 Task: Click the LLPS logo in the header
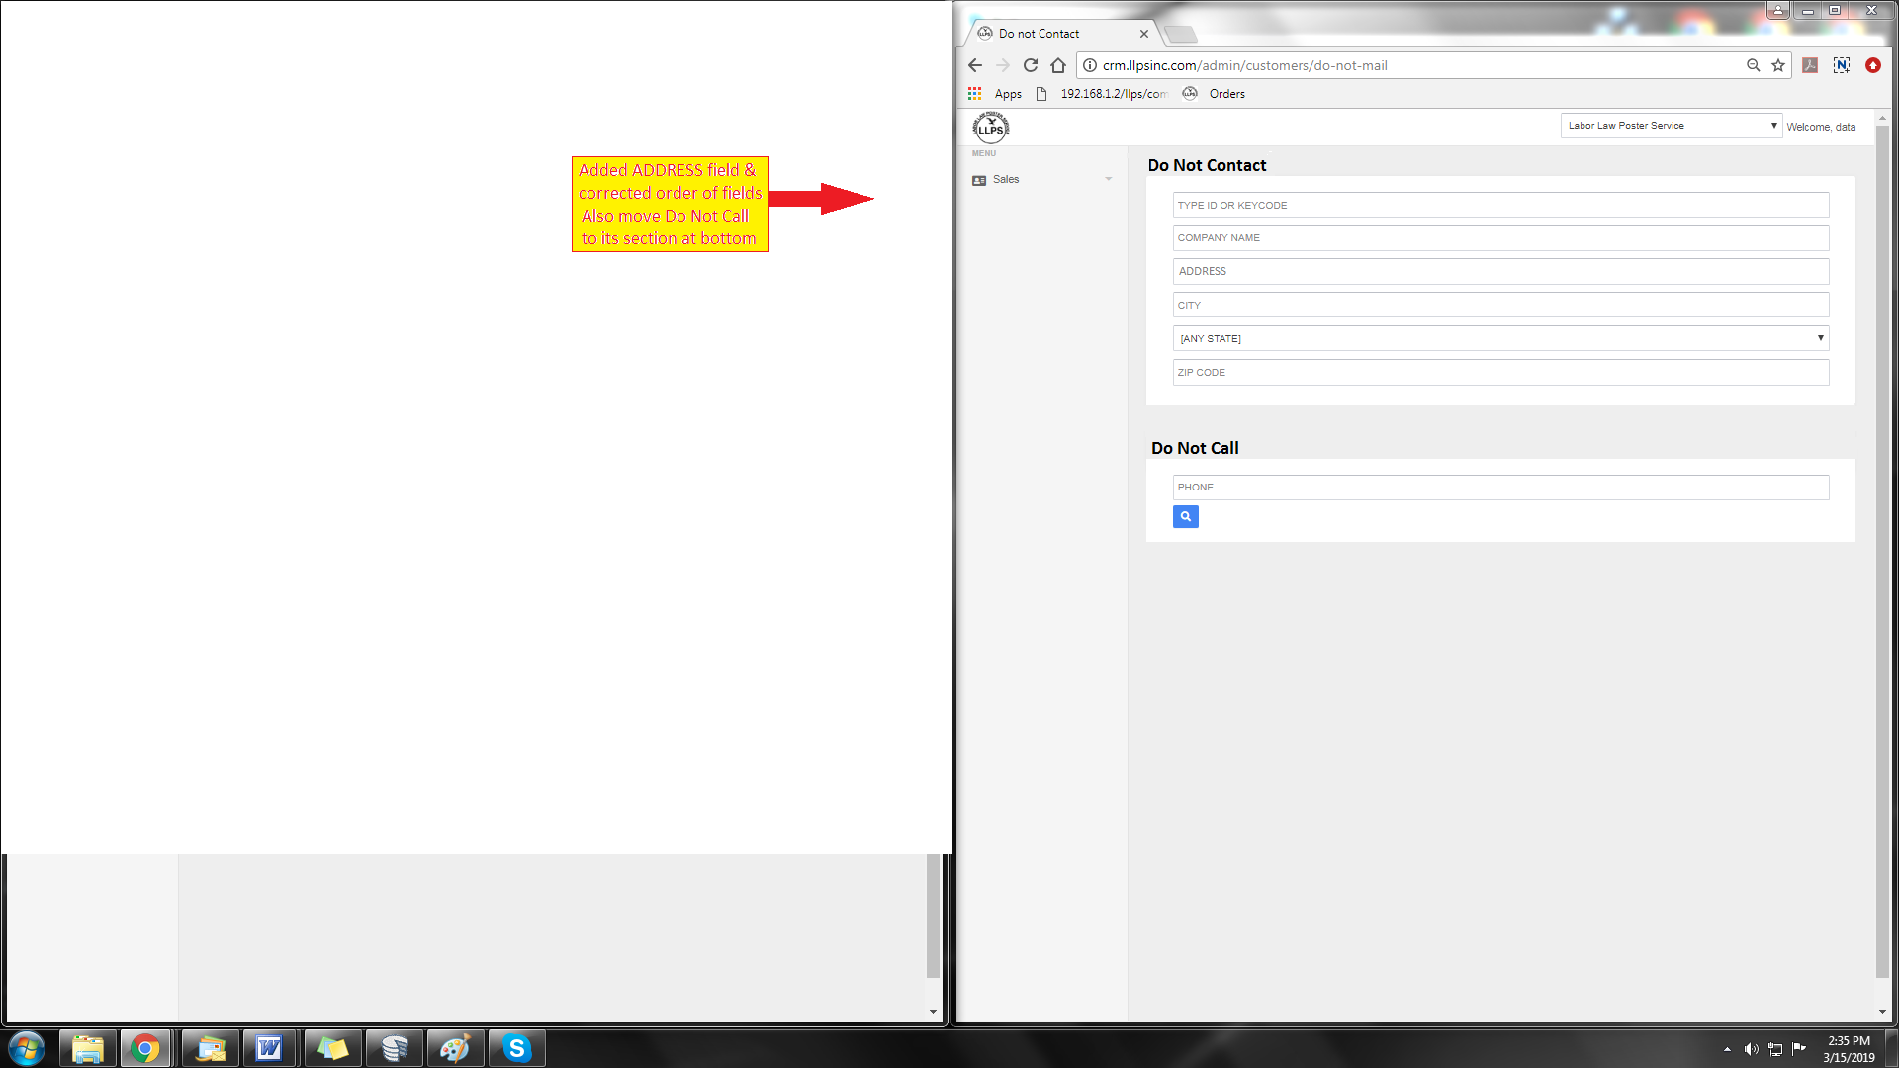click(990, 128)
